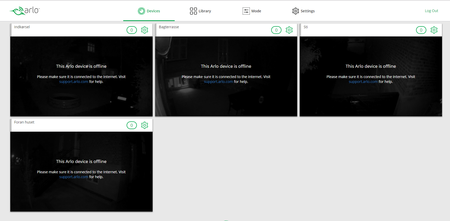Click the offline heading in the Indkørsel feed
450x221 pixels.
(81, 66)
